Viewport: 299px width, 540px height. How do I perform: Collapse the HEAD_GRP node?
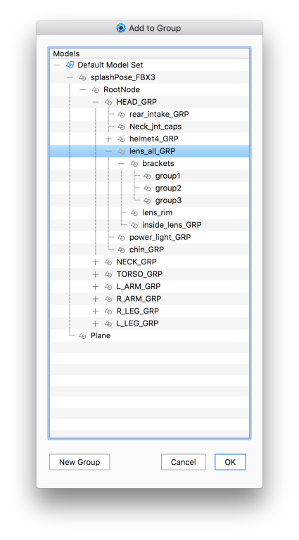(96, 102)
